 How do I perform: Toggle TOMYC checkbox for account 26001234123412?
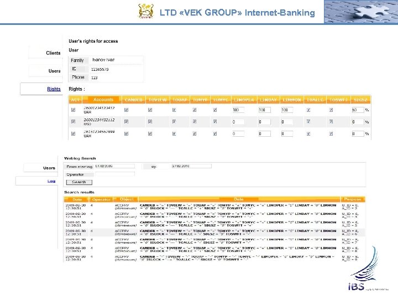[215, 110]
